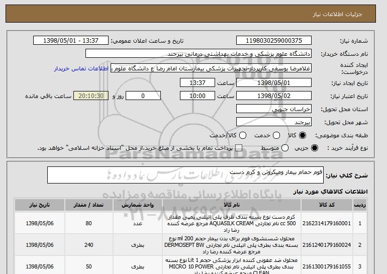Click the واحد شمارش column header
Screen dimensions: 387x274
[x=138, y=205]
